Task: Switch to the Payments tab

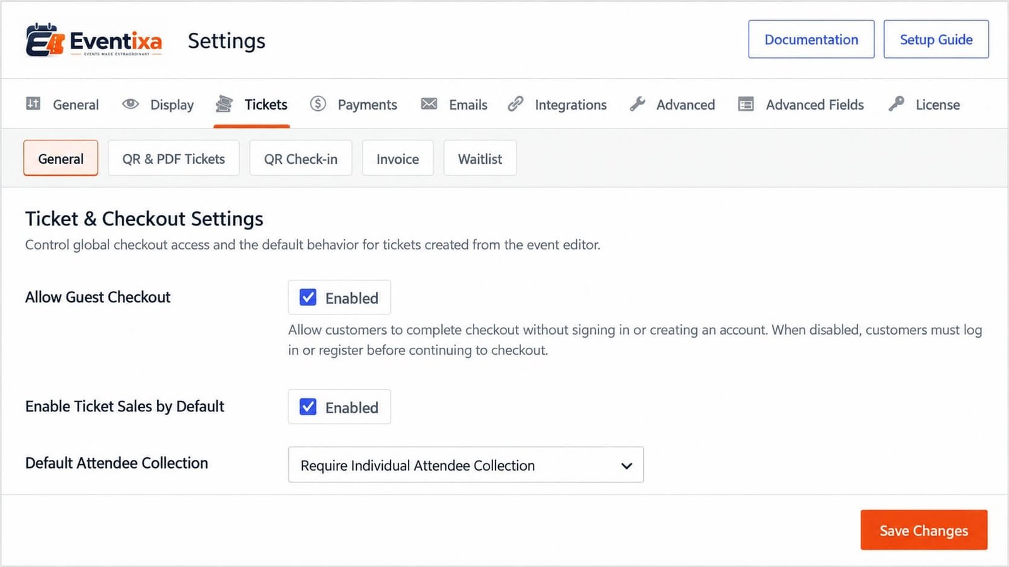Action: [353, 105]
